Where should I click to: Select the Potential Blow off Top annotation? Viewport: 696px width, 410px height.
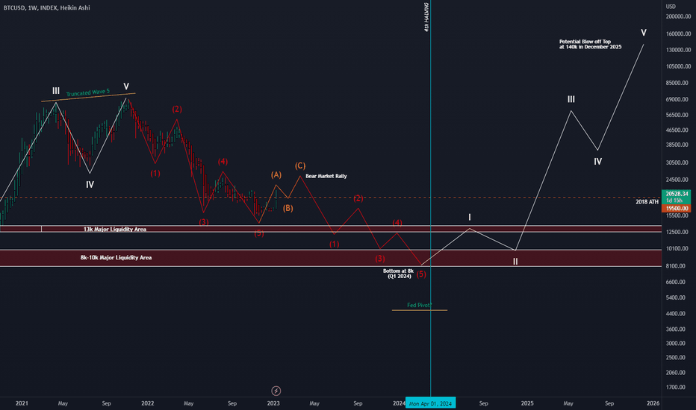tap(591, 44)
